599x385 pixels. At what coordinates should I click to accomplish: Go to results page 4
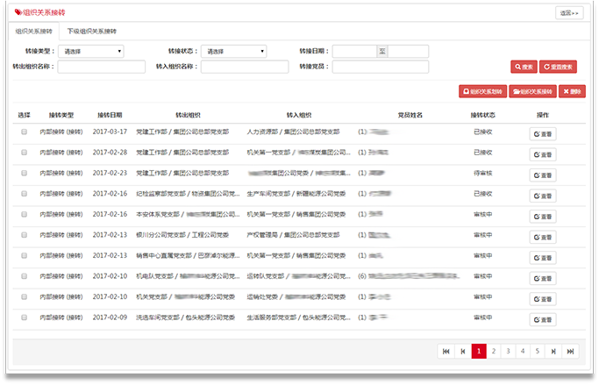pos(523,352)
